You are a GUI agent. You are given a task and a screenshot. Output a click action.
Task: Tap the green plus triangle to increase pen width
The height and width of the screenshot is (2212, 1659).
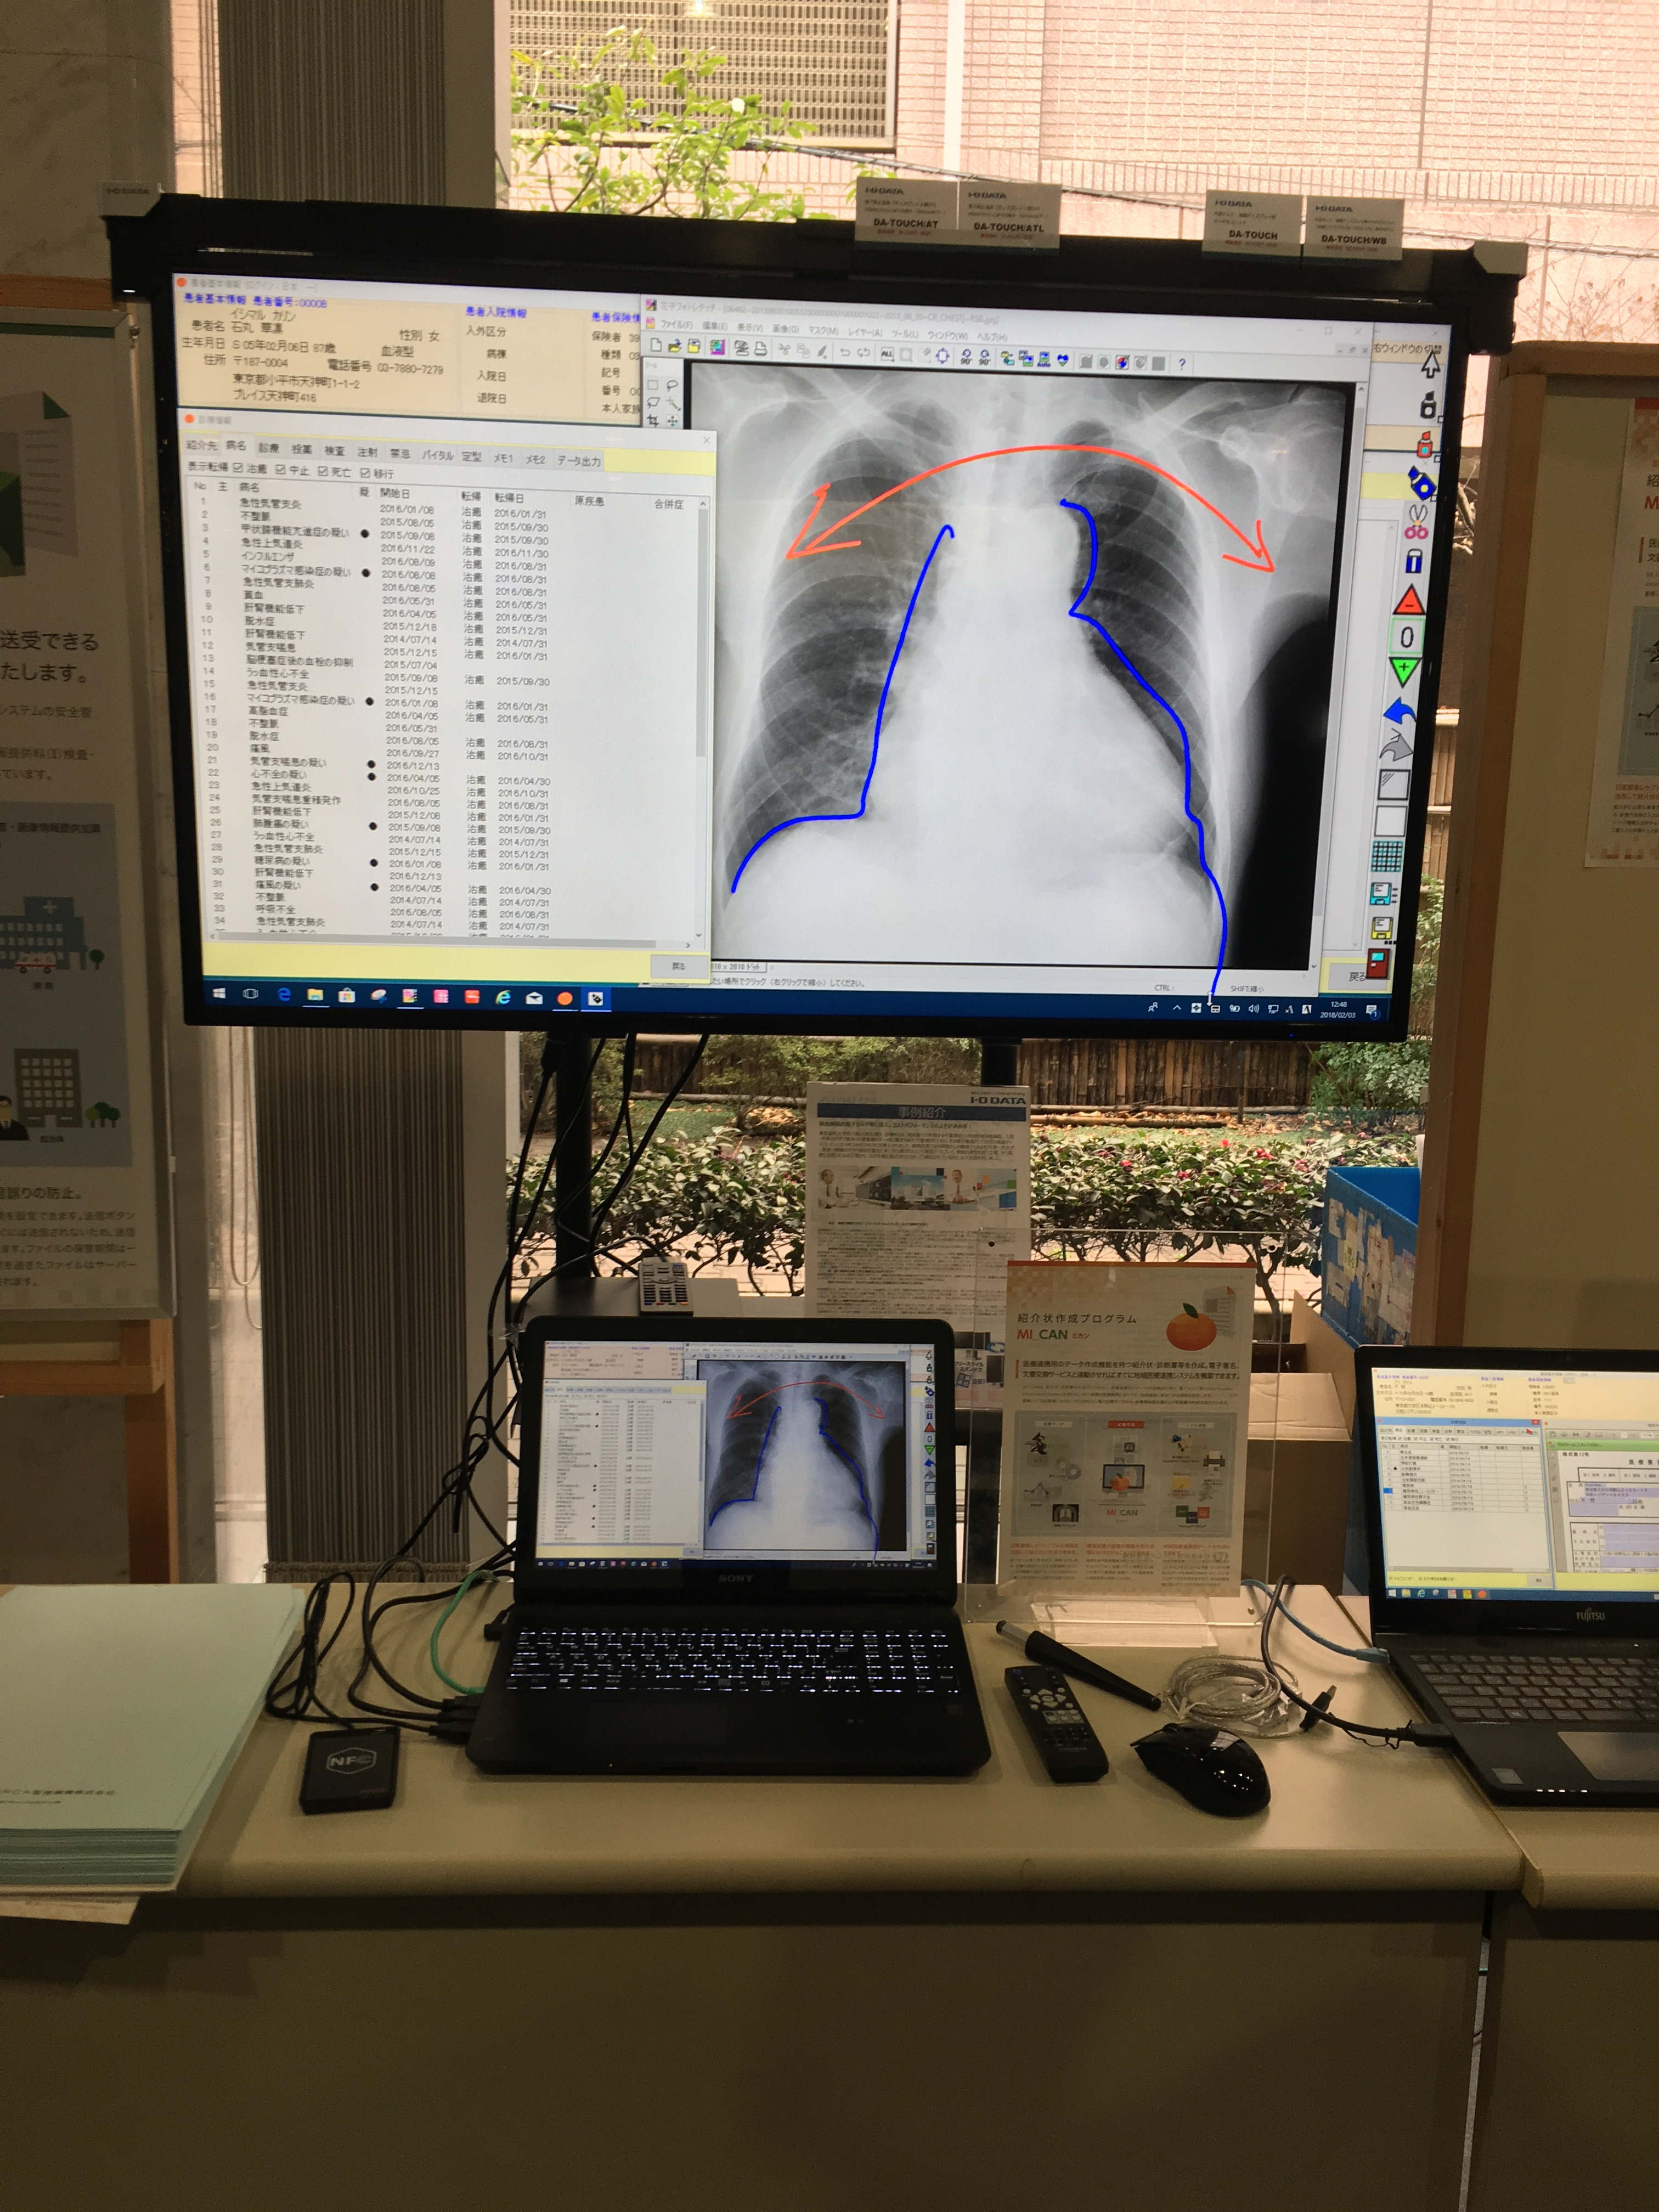click(1404, 670)
